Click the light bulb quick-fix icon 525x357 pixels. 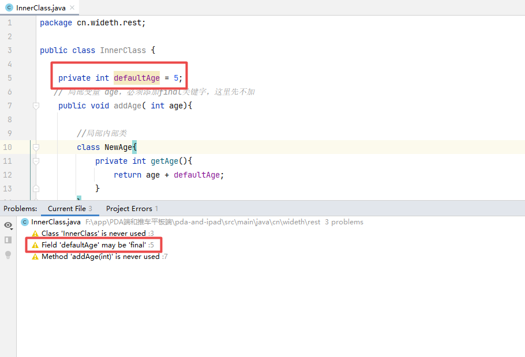[8, 254]
